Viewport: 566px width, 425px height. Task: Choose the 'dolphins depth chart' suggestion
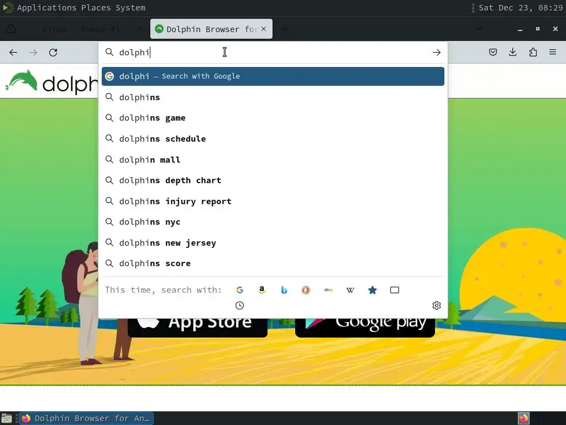pyautogui.click(x=273, y=180)
